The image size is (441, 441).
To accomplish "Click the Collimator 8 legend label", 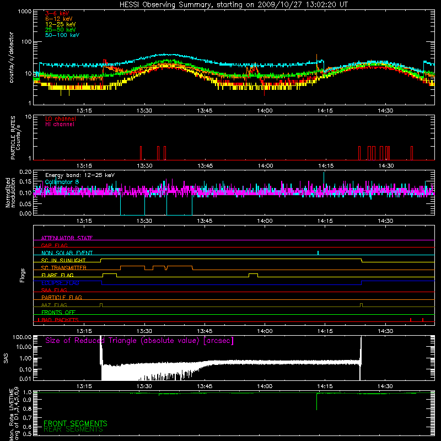I will click(x=62, y=182).
